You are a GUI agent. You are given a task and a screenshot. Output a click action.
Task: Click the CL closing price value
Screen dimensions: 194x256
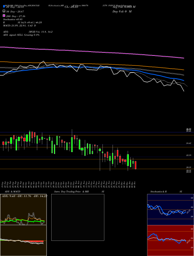tap(71, 7)
